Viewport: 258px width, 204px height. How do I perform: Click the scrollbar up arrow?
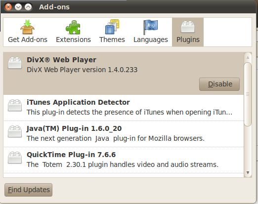point(248,57)
